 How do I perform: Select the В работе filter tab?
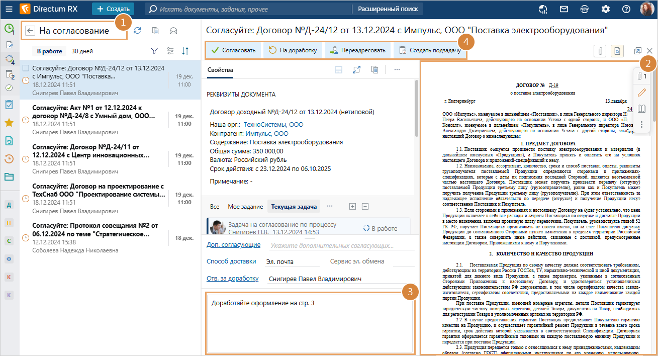[49, 51]
